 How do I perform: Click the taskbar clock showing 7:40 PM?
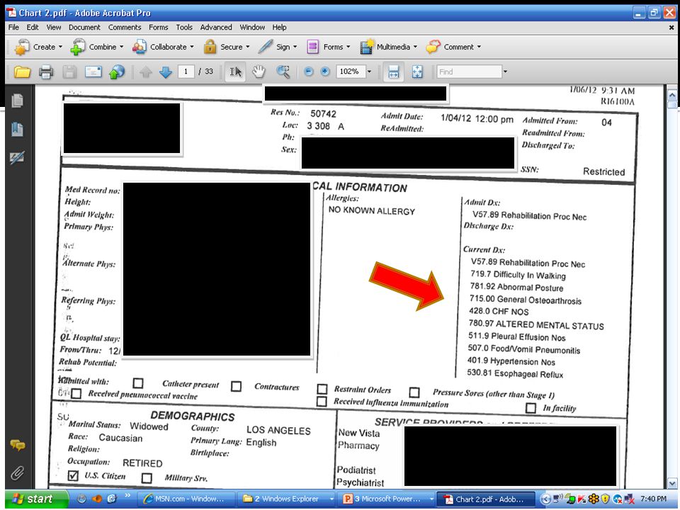point(653,499)
